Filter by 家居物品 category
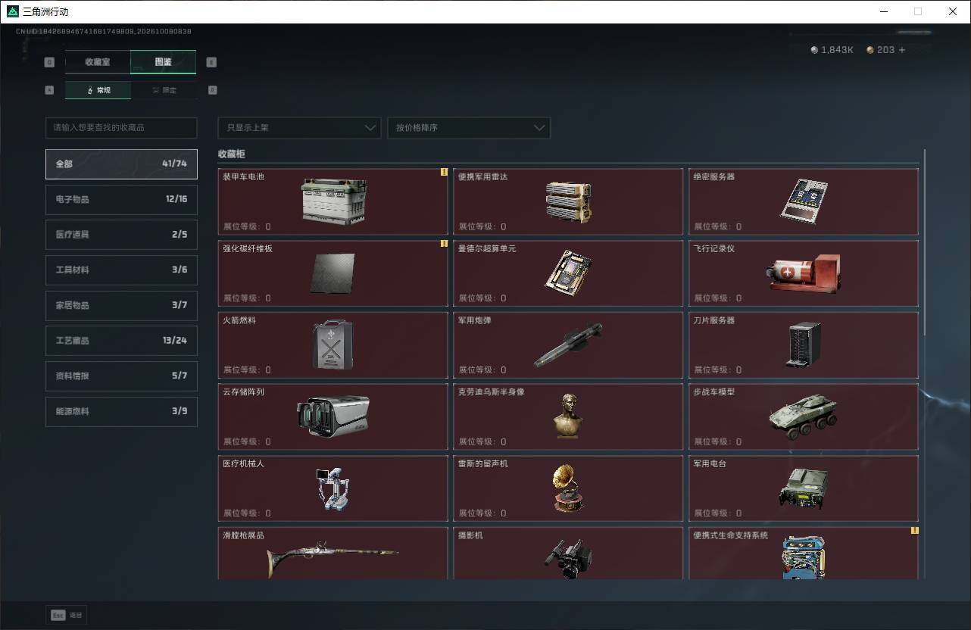 (x=121, y=305)
